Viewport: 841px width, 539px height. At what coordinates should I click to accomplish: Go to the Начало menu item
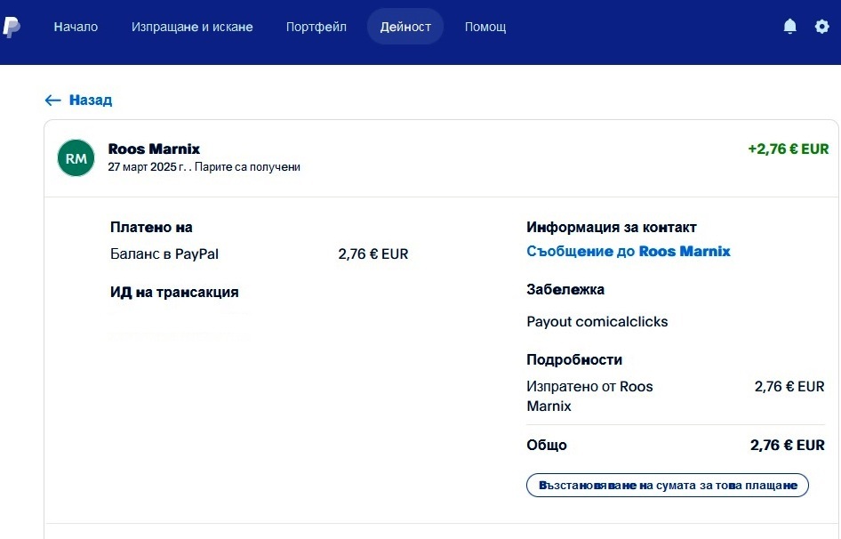point(76,27)
